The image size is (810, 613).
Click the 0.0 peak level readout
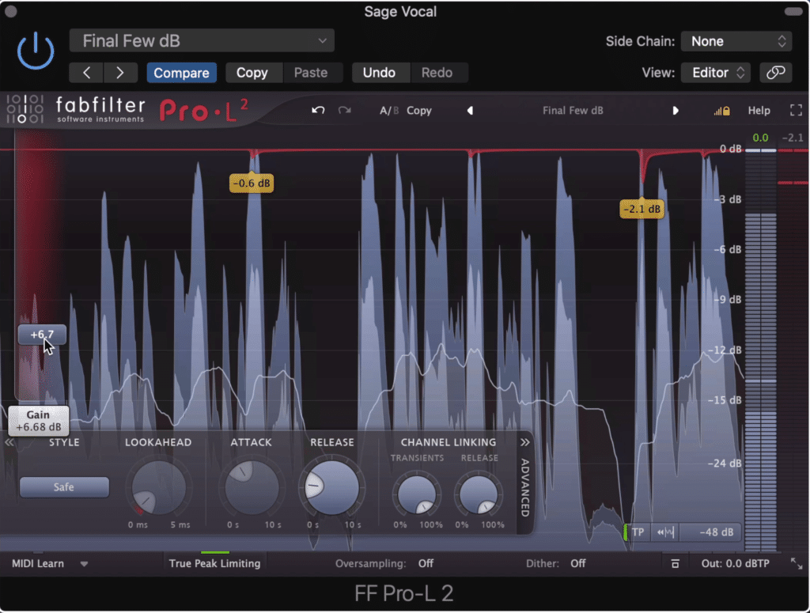760,138
